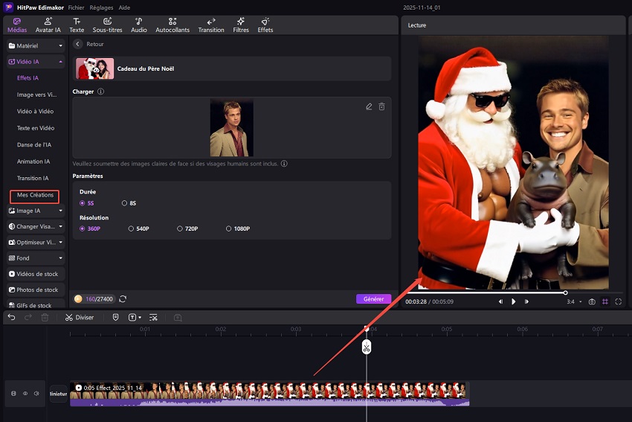Viewport: 632px width, 422px height.
Task: Open the Sous-titres tab
Action: coord(107,25)
